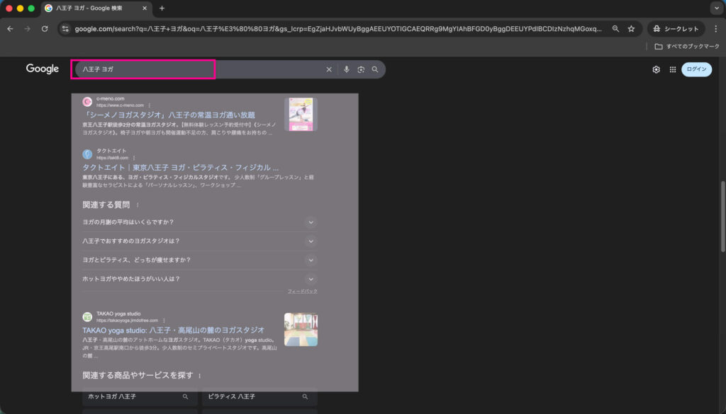The image size is (726, 414).
Task: Open シーメノヨガスタジオ result link
Action: pos(169,115)
